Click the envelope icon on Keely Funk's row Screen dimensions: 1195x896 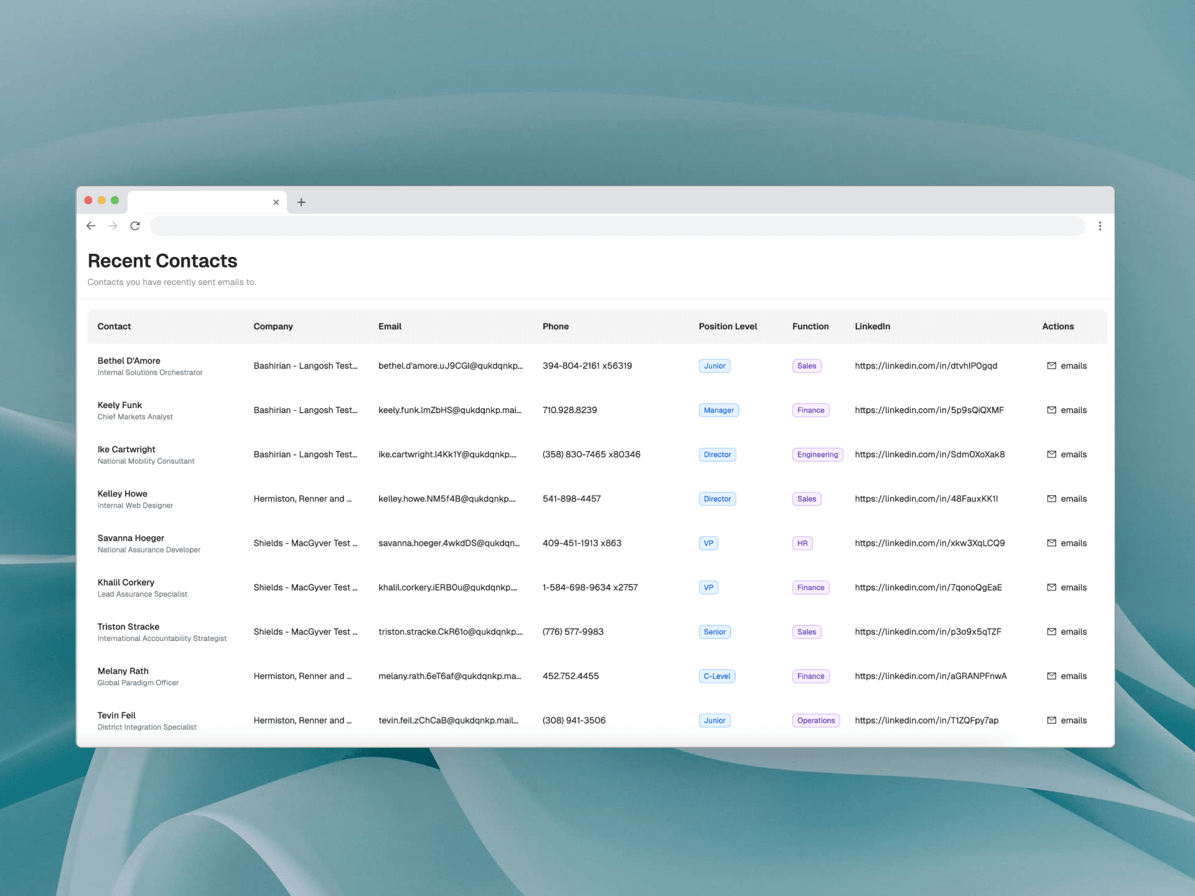tap(1051, 410)
